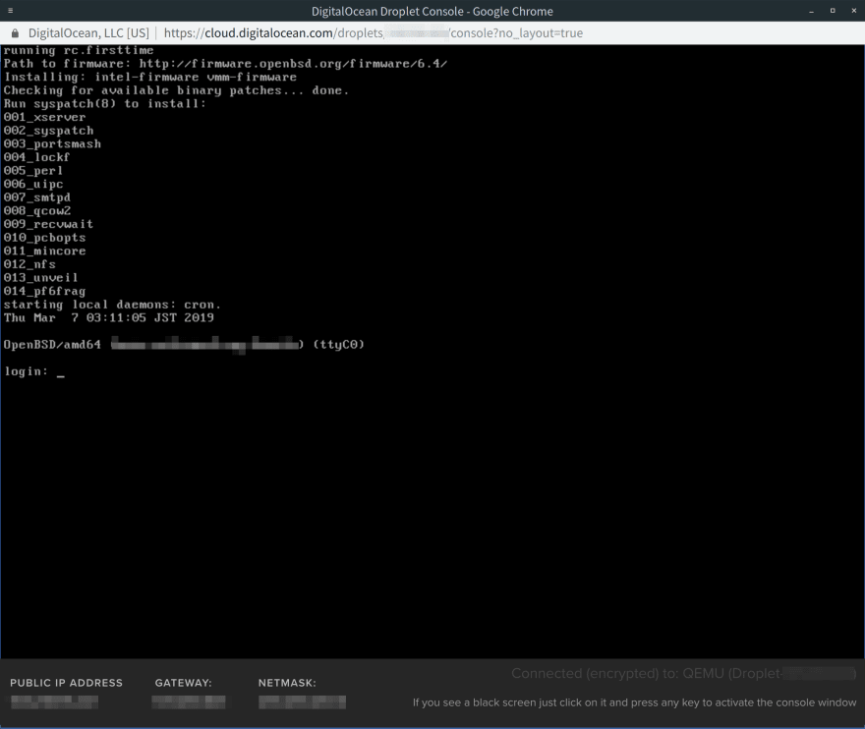This screenshot has height=729, width=865.
Task: Click 'Checking for available binary patches' line
Action: (x=176, y=90)
